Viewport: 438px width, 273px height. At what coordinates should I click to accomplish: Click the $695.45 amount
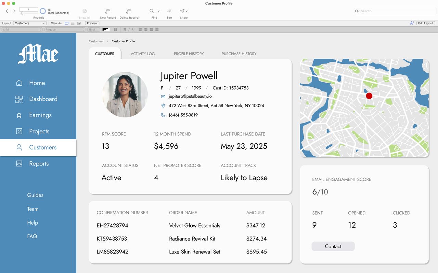coord(257,252)
